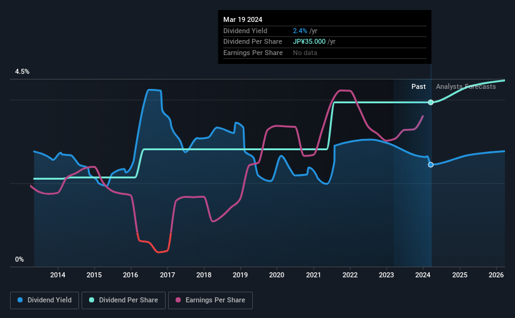Click the 2014 x-axis label

58,275
